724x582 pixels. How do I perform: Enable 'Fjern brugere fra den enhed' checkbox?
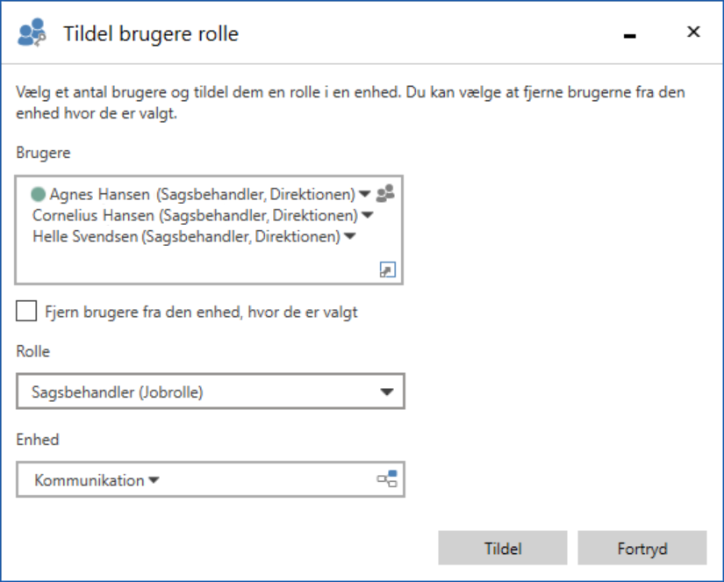point(26,312)
